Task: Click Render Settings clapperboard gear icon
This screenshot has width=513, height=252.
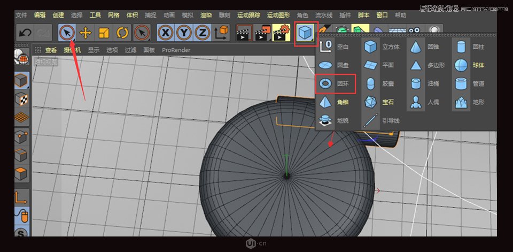Action: [x=281, y=33]
